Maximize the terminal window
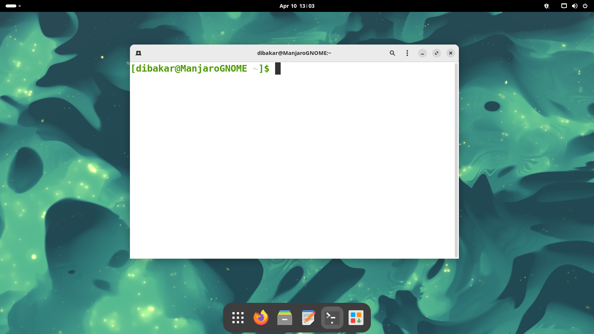 [x=437, y=53]
